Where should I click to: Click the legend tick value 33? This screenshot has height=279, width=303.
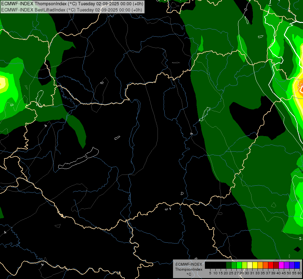[258, 273]
